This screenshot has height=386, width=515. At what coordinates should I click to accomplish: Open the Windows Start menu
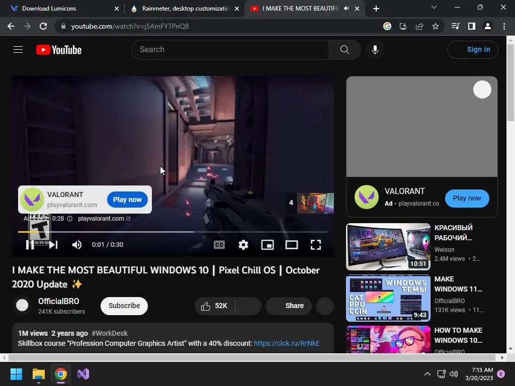[16, 374]
